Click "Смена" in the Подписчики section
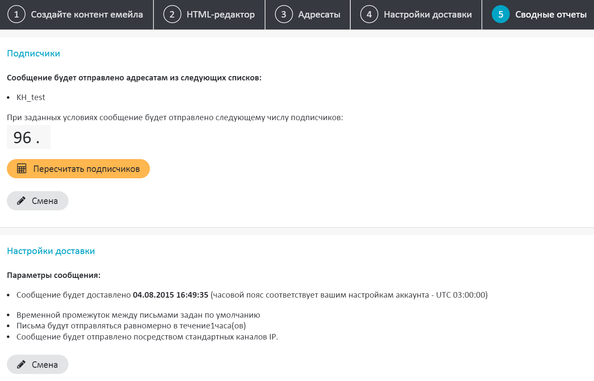Image resolution: width=594 pixels, height=381 pixels. [x=44, y=201]
